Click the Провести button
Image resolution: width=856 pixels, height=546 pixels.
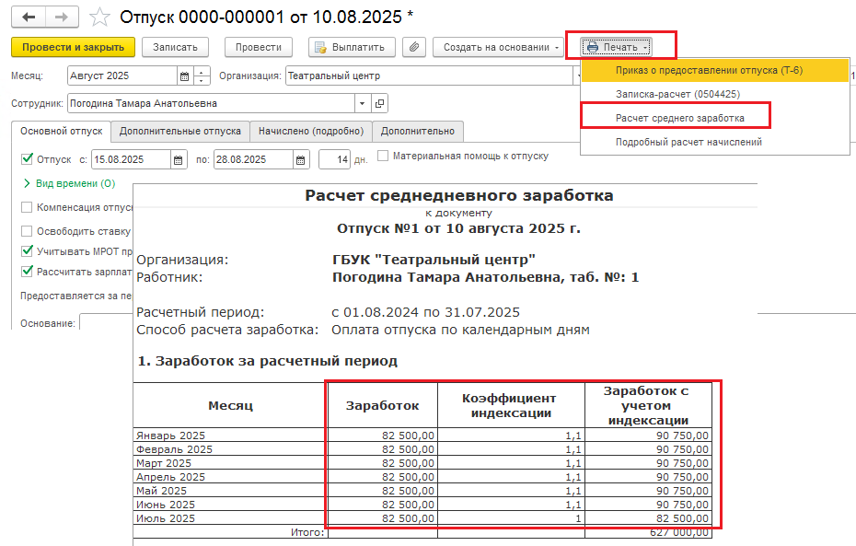point(259,47)
